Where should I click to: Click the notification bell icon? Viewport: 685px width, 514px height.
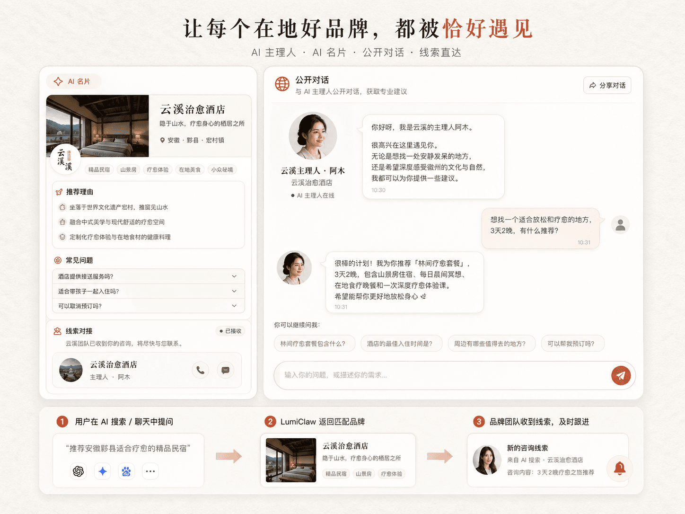pos(620,469)
